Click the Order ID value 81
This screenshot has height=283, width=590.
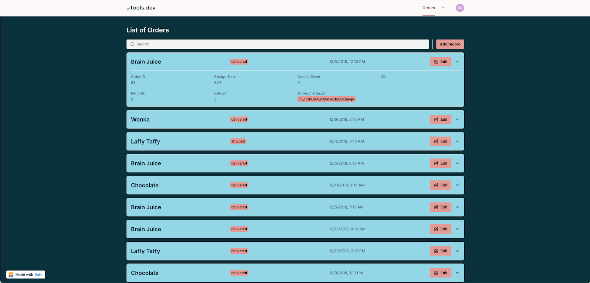133,83
